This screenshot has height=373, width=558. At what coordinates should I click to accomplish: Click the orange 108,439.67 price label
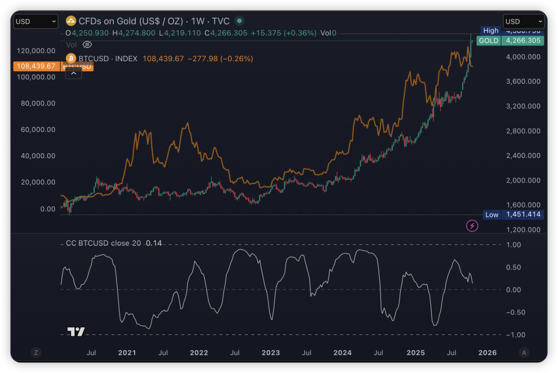point(36,66)
